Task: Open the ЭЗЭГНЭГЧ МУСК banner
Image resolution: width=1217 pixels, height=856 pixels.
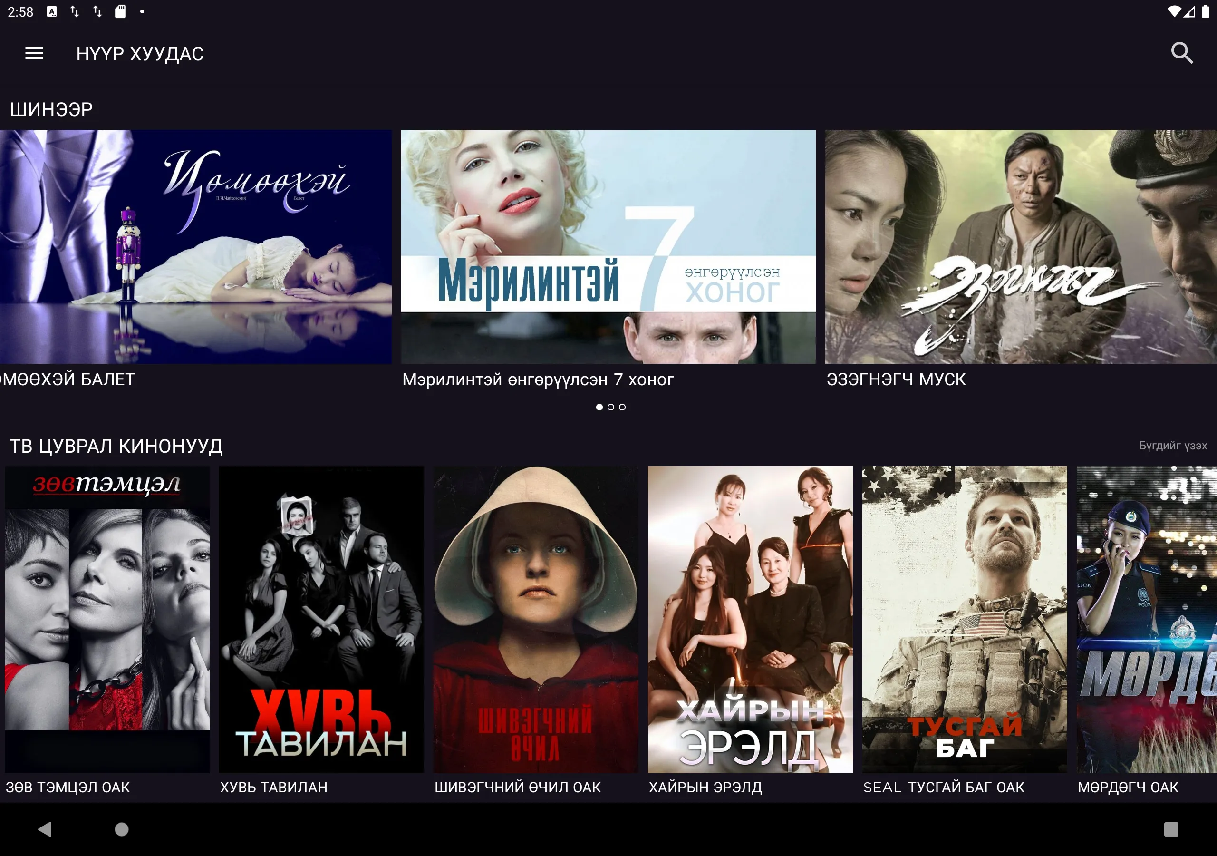Action: pyautogui.click(x=1021, y=247)
